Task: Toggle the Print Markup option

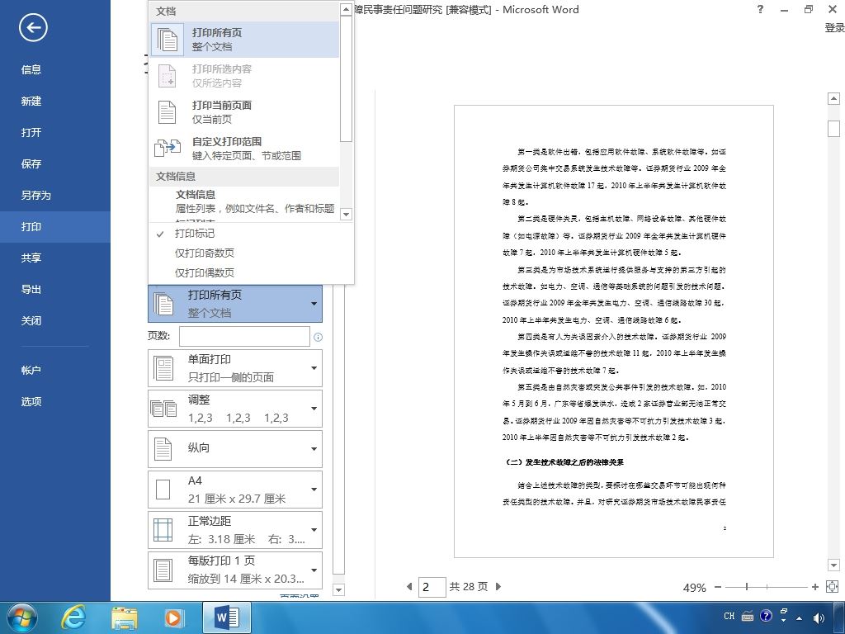Action: [x=195, y=234]
